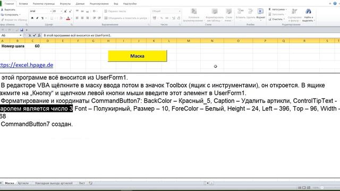The height and width of the screenshot is (191, 340).
Task: Click the decrease indent icon
Action: [x=95, y=18]
